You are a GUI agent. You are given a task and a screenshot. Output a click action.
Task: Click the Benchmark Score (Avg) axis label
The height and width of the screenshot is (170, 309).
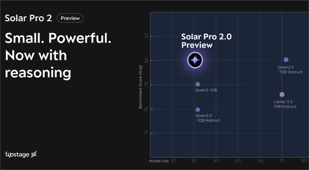[x=140, y=87]
